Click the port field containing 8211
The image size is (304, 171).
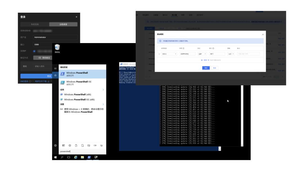217,54
